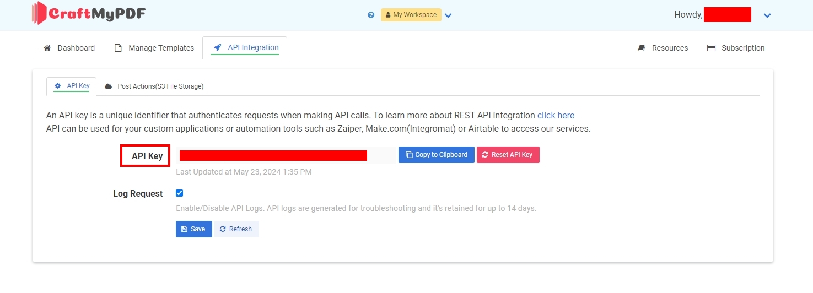Click the book icon beside Resources
The width and height of the screenshot is (813, 293).
[642, 48]
